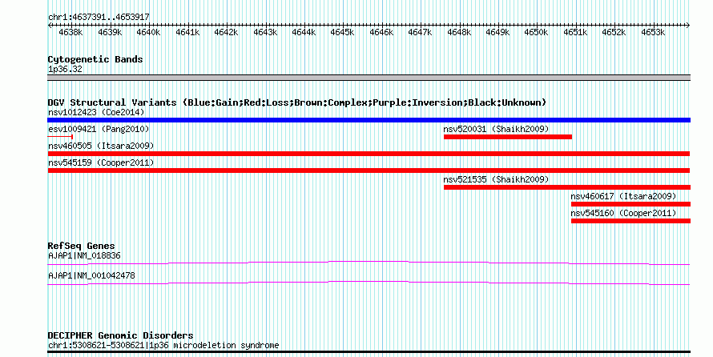Open nsv545159 (Cooper2011) variant label
This screenshot has width=713, height=357.
(x=101, y=162)
